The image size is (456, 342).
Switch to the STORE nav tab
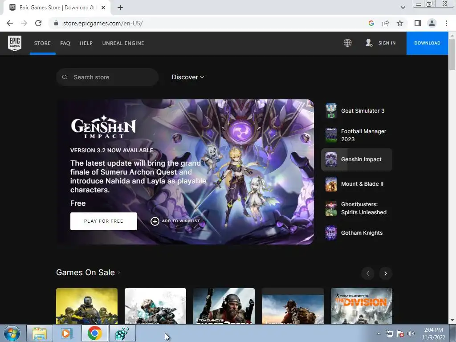pyautogui.click(x=42, y=43)
